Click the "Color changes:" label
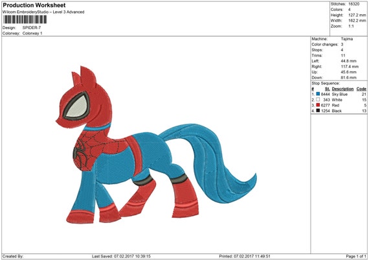 tap(325, 44)
